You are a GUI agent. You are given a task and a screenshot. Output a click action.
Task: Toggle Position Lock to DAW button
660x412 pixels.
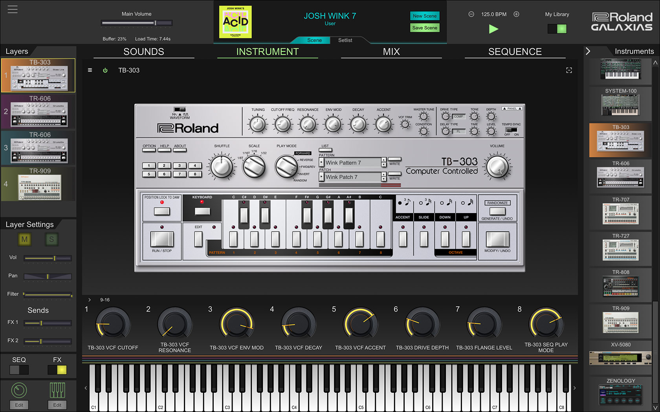coord(162,211)
